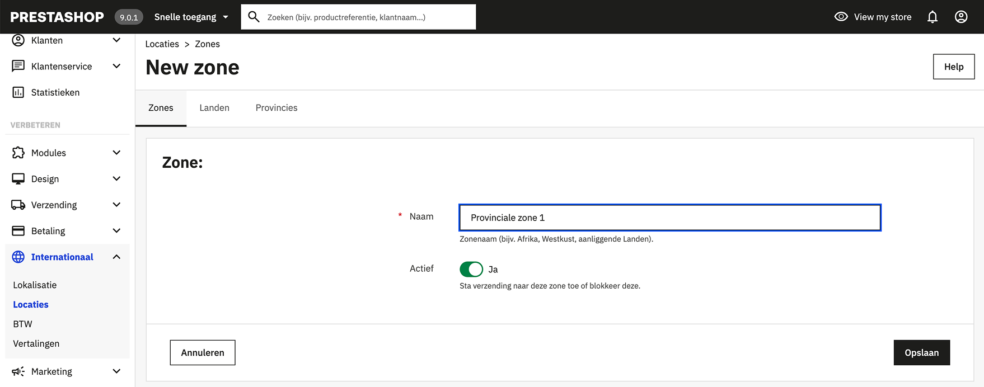The image size is (984, 387).
Task: Click the Sta verzending help text
Action: click(550, 286)
